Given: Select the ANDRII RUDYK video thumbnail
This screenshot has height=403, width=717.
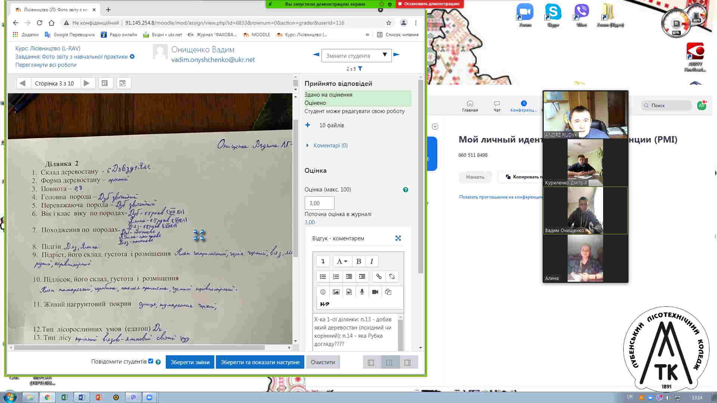Looking at the screenshot, I should pos(585,115).
